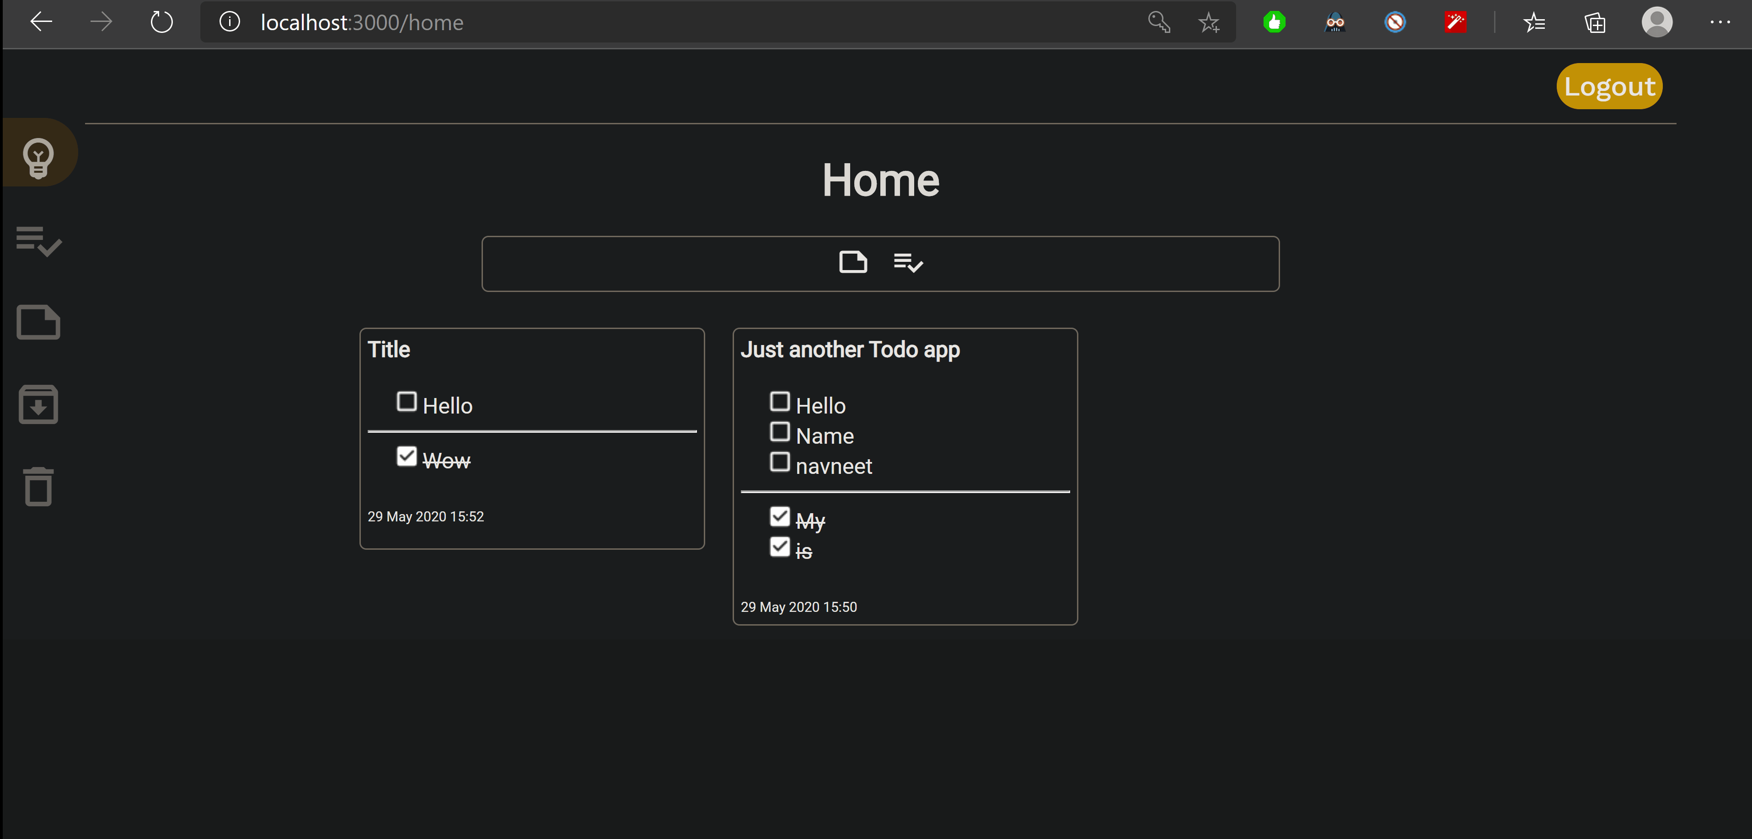This screenshot has width=1752, height=839.
Task: Open the browser profile avatar
Action: coord(1657,22)
